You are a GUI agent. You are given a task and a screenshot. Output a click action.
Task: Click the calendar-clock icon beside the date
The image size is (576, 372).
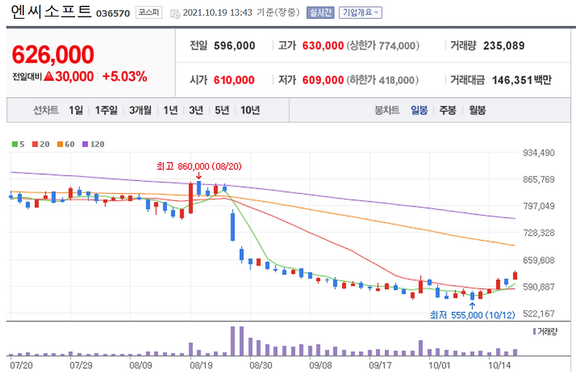coord(175,13)
